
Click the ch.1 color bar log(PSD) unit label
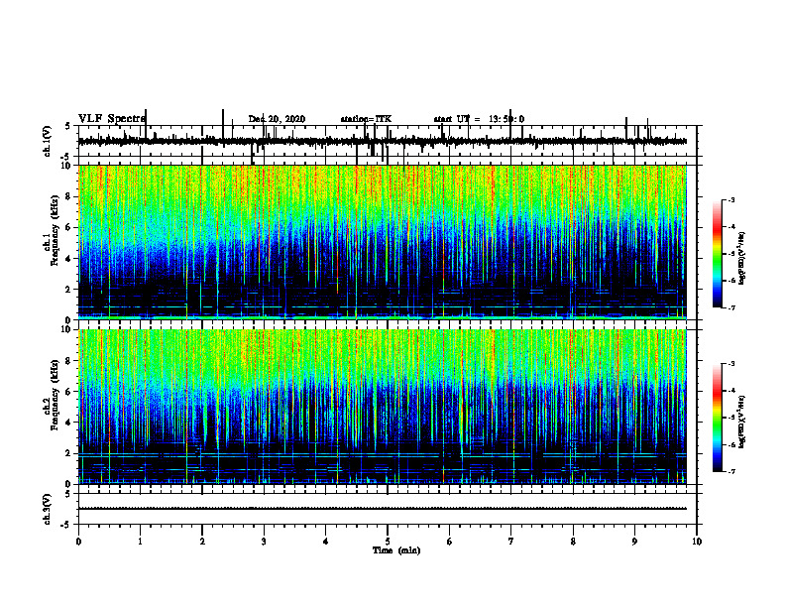coord(742,258)
